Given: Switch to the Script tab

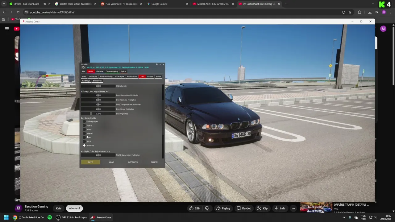Looking at the screenshot, I should point(91,72).
